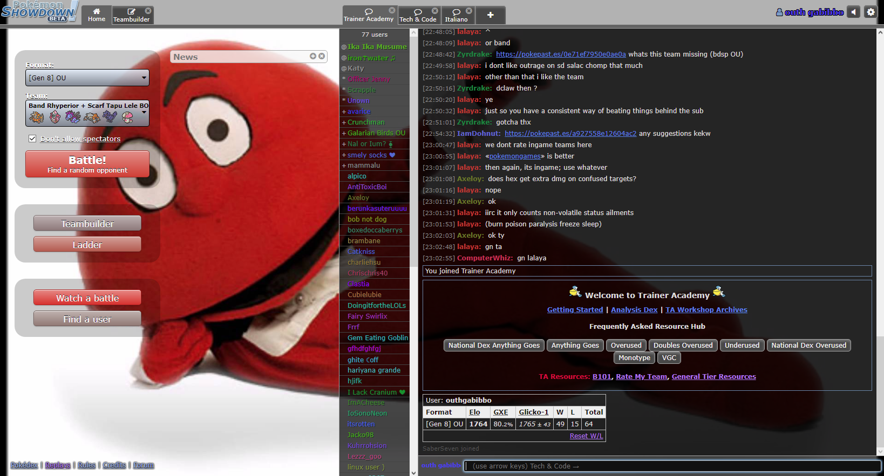Click user Galarian Birds OU
This screenshot has height=476, width=884.
point(374,133)
